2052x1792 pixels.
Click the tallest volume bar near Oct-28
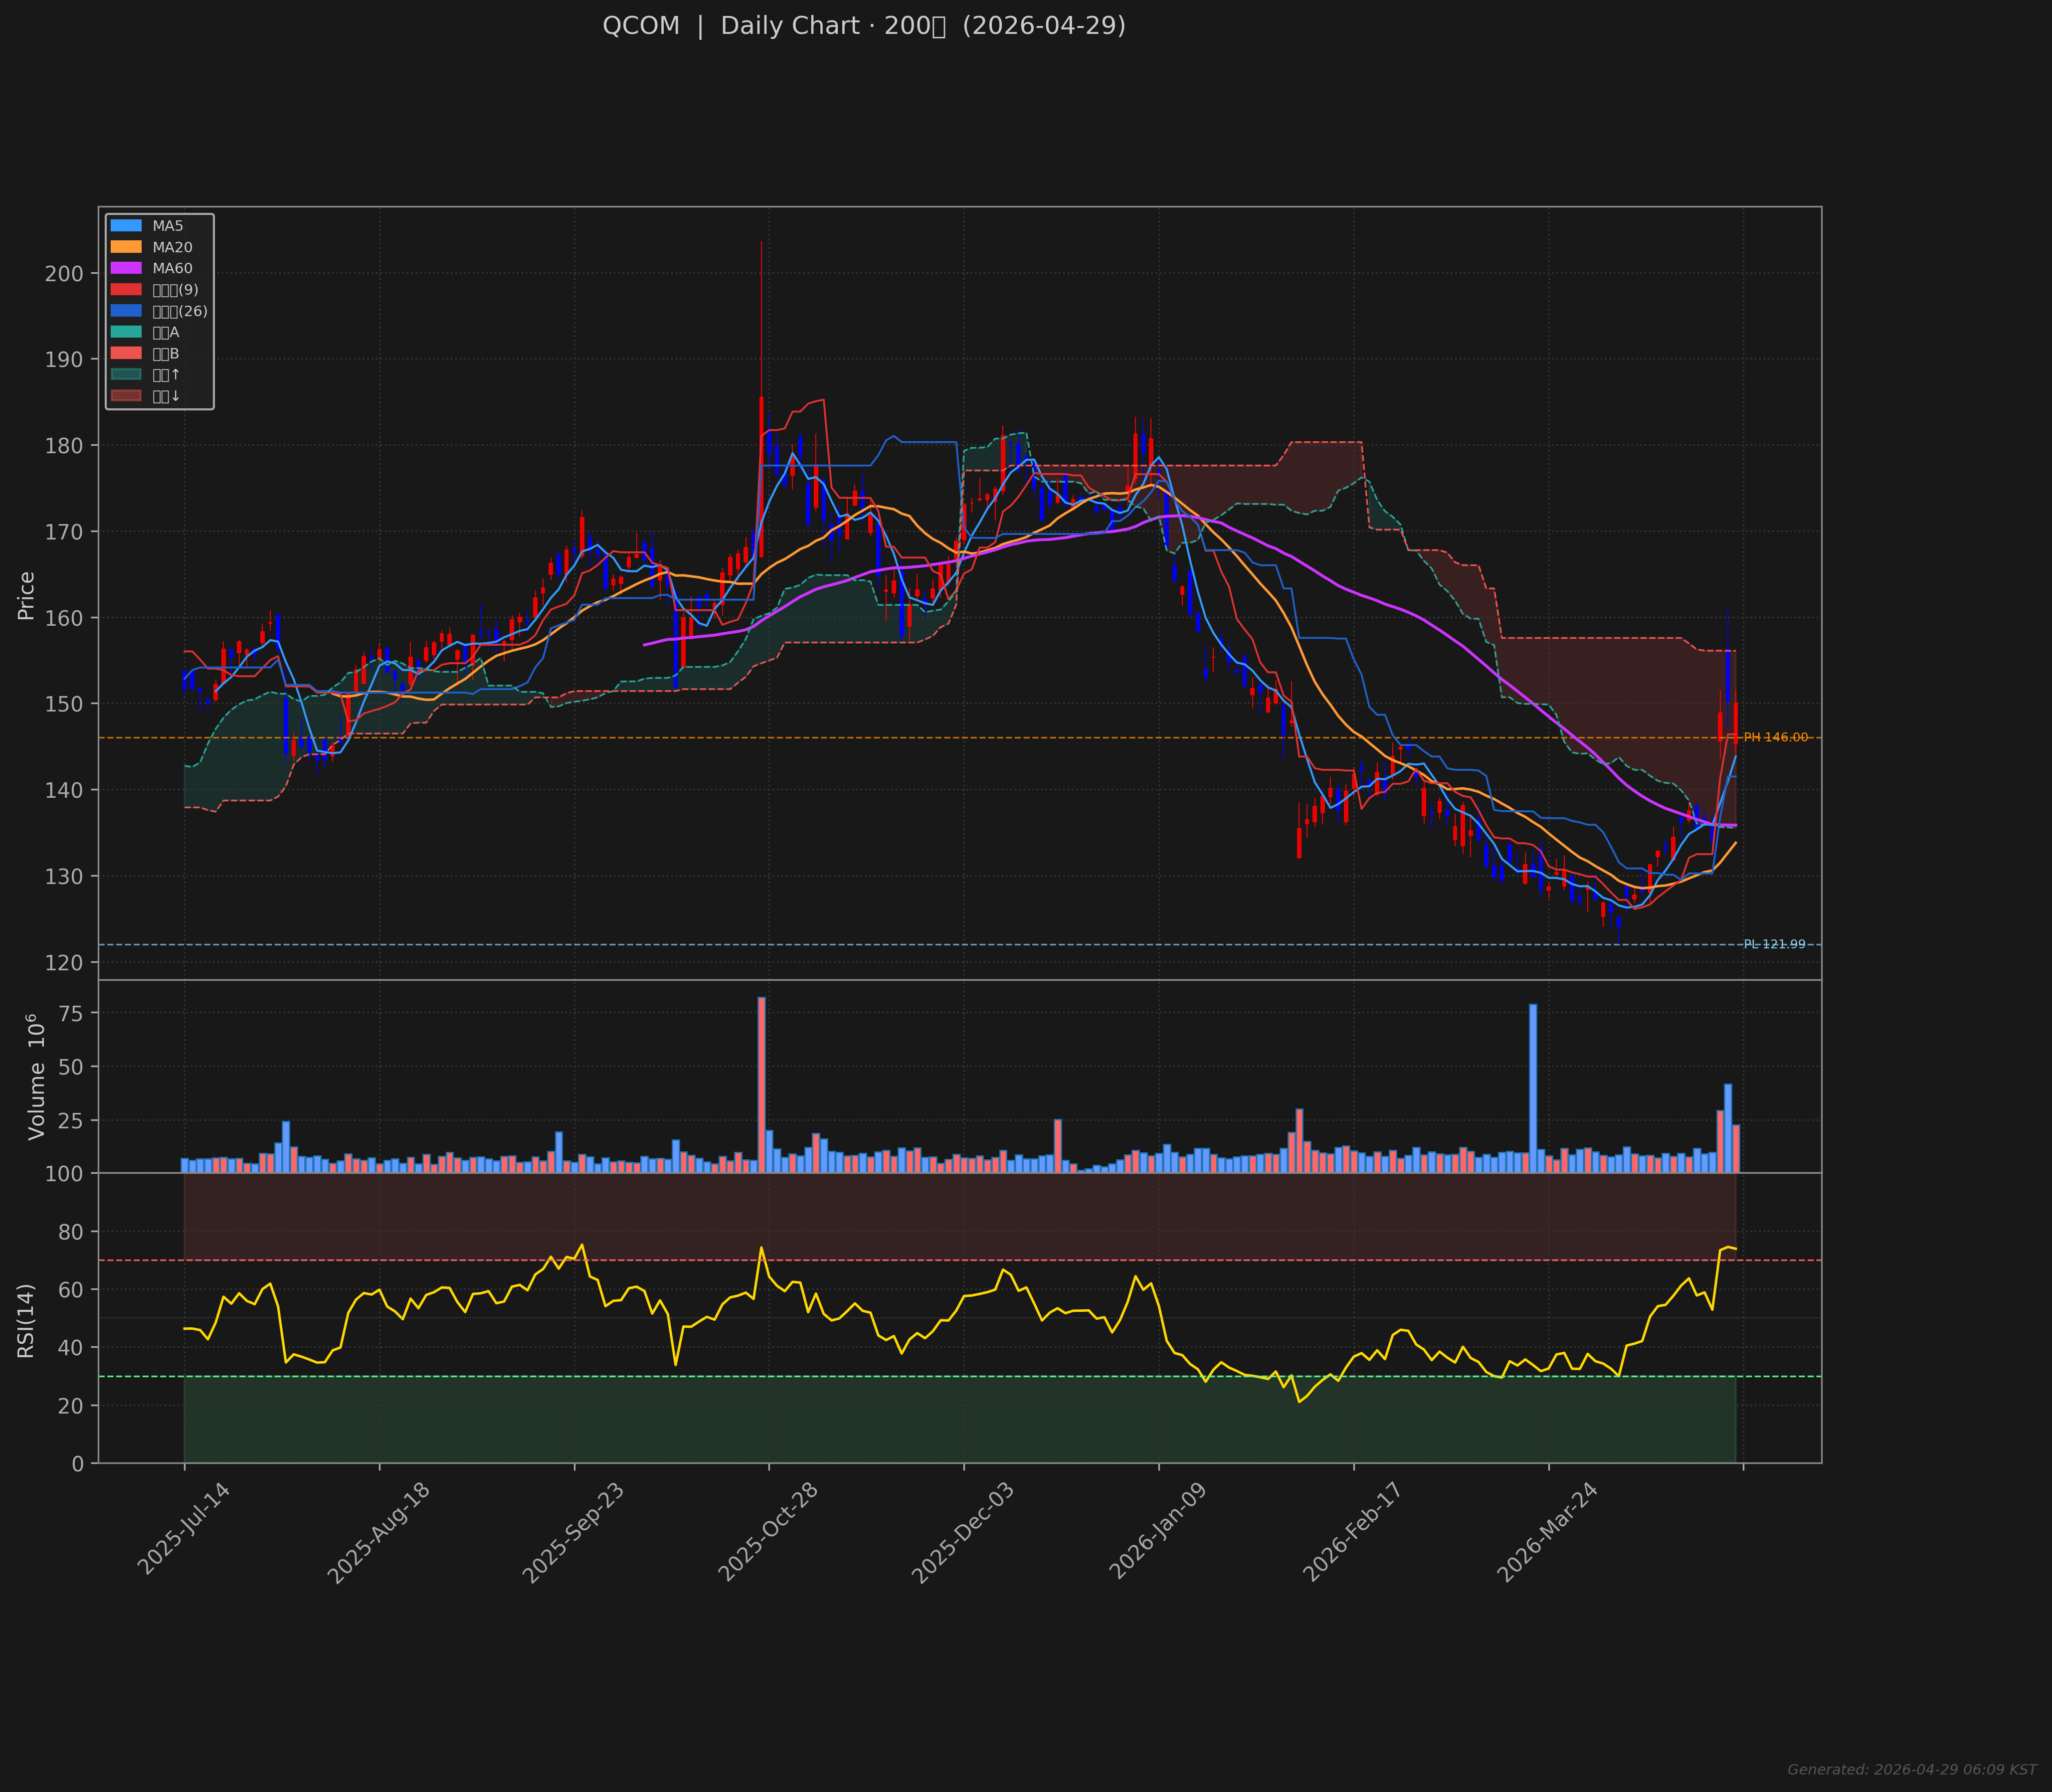[761, 1085]
